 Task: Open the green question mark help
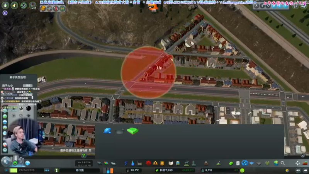tap(84, 155)
